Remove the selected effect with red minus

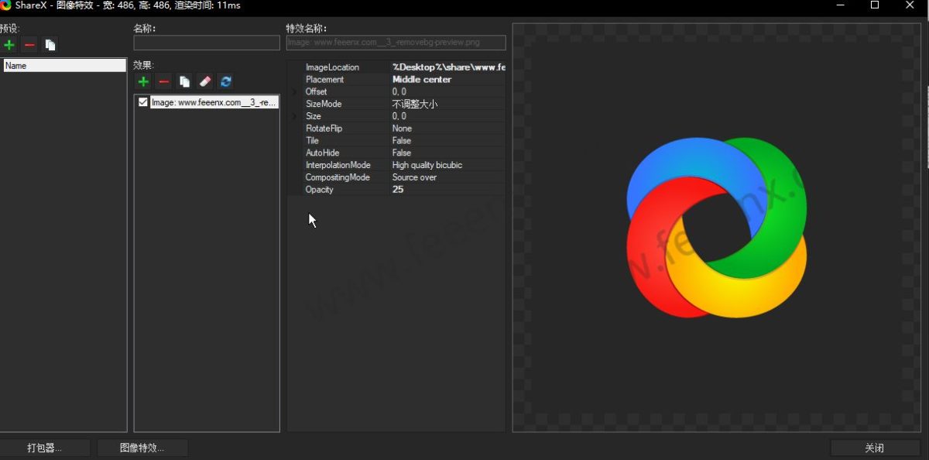[164, 81]
